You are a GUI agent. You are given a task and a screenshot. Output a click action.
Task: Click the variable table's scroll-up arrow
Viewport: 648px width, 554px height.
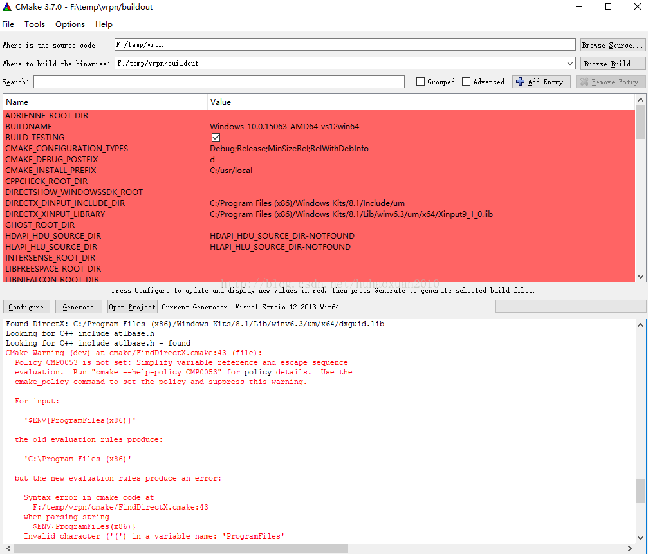coord(640,100)
